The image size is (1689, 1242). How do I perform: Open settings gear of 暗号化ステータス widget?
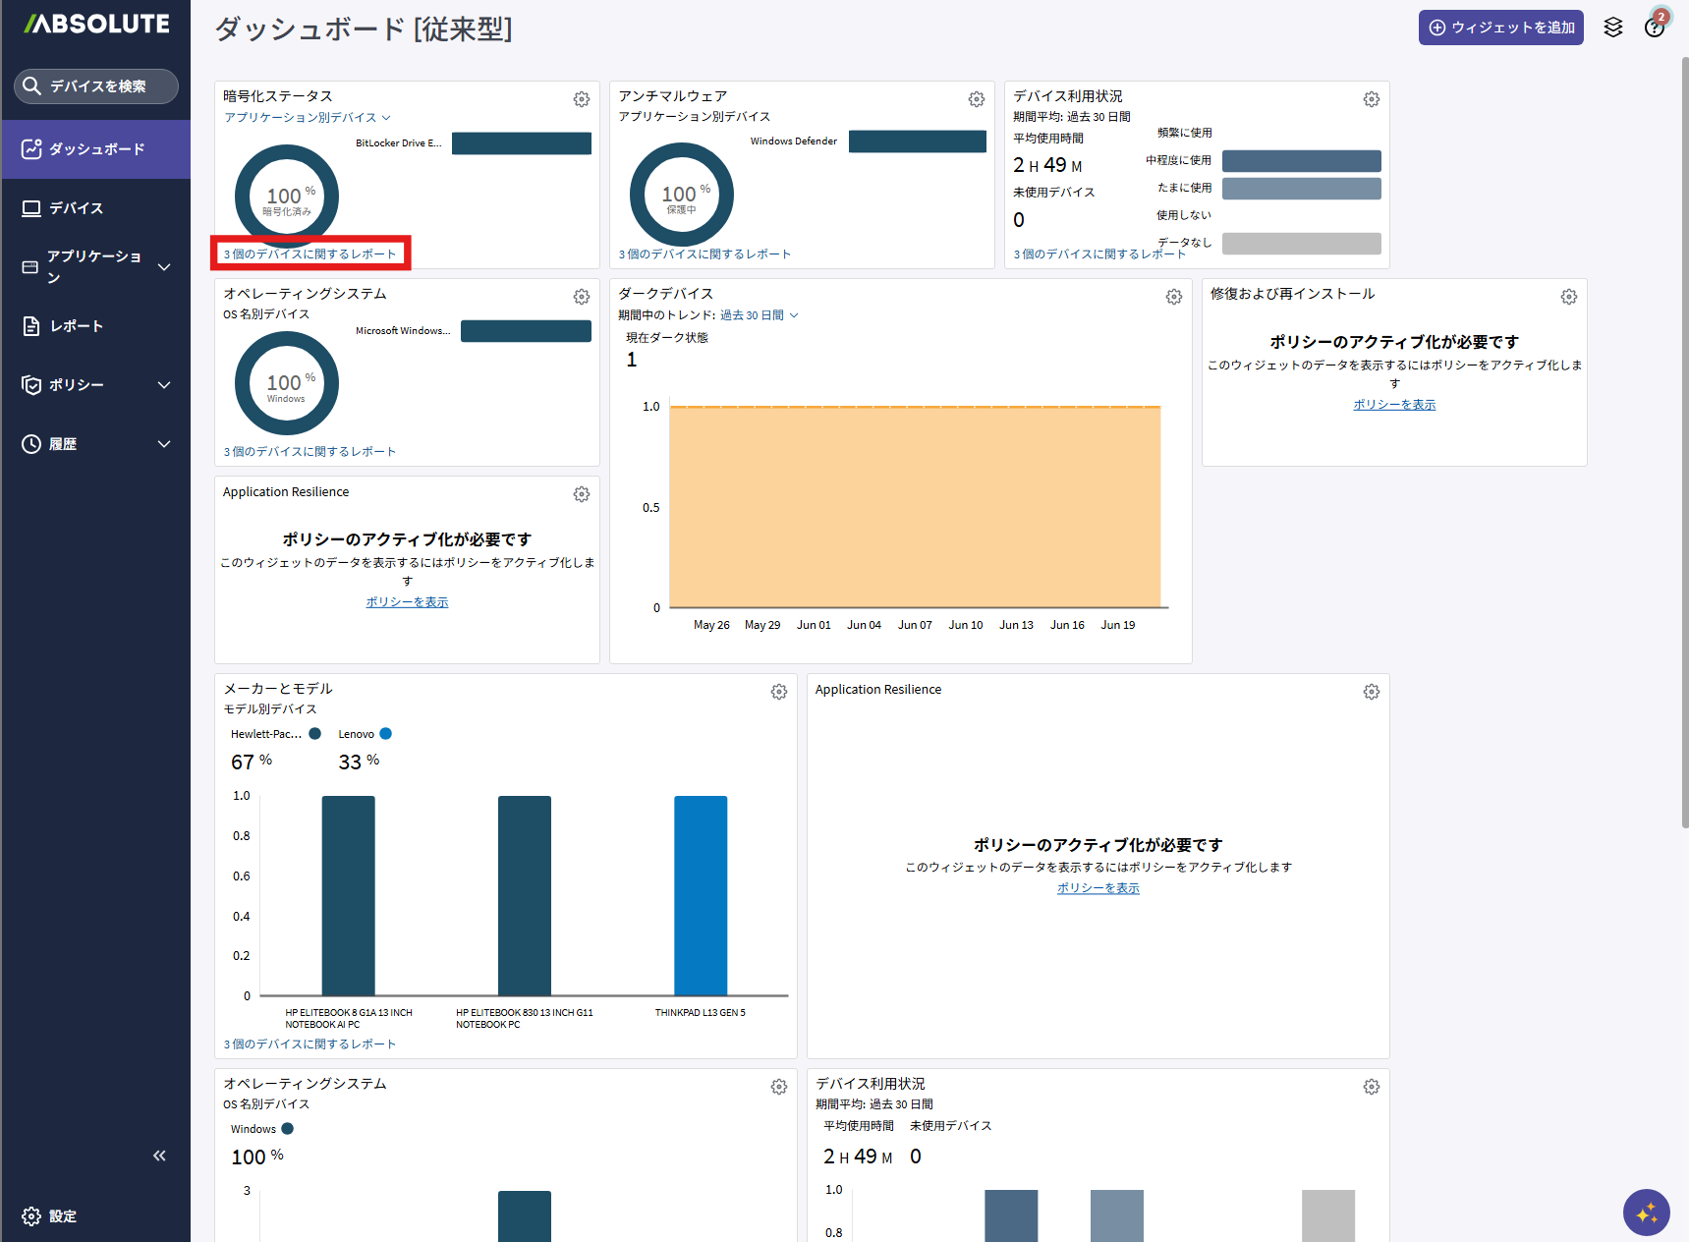[582, 99]
